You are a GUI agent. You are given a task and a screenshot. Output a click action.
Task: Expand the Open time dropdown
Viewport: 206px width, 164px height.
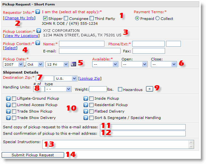point(134,64)
